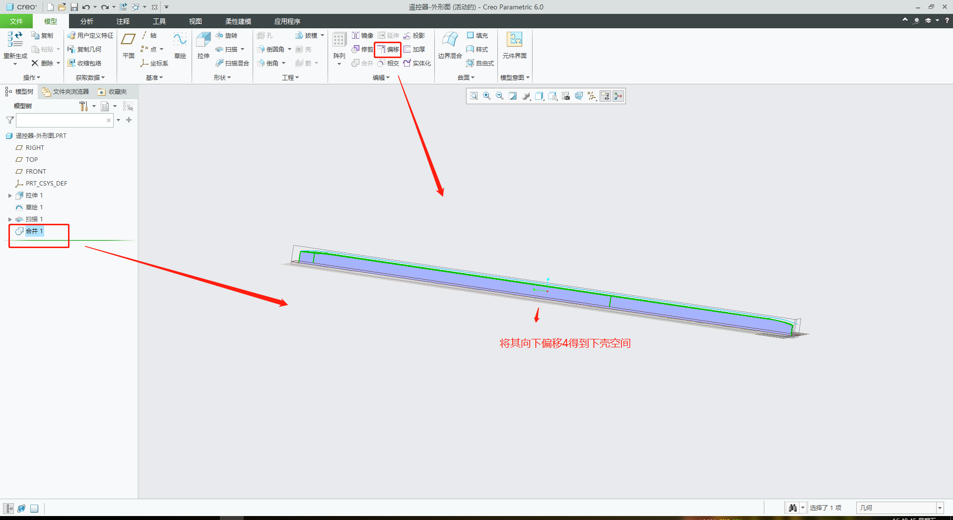The image size is (953, 520).
Task: Switch to the 分析 ribbon tab
Action: click(87, 21)
